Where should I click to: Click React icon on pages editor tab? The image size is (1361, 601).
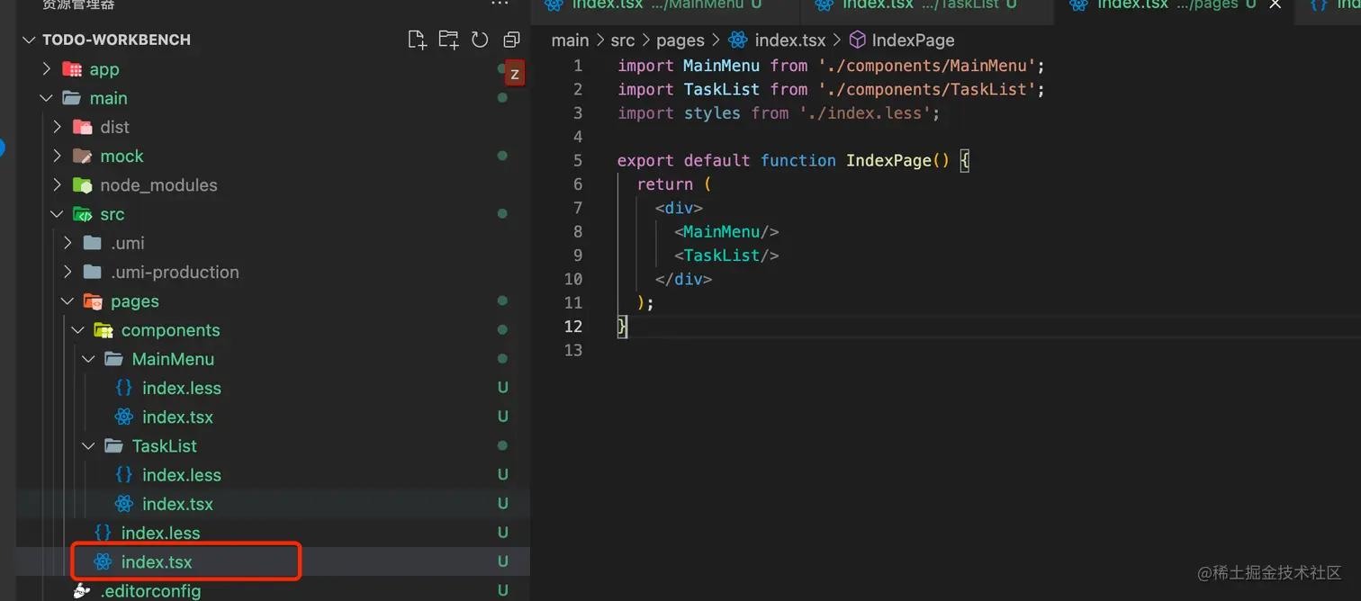(1078, 4)
